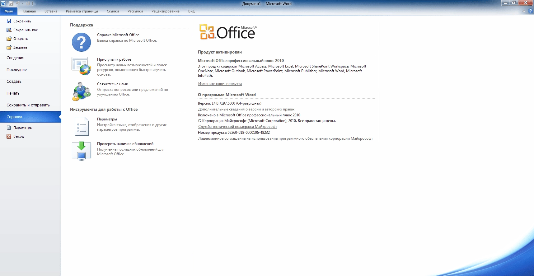Viewport: 534px width, 276px height.
Task: Switch to the Разметка страницы tab
Action: pyautogui.click(x=82, y=11)
